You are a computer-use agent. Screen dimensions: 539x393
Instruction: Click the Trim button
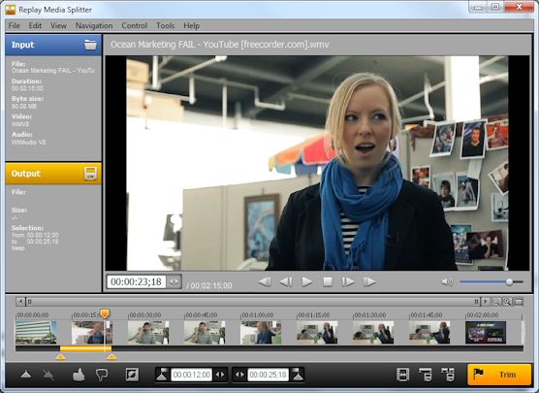coord(499,375)
